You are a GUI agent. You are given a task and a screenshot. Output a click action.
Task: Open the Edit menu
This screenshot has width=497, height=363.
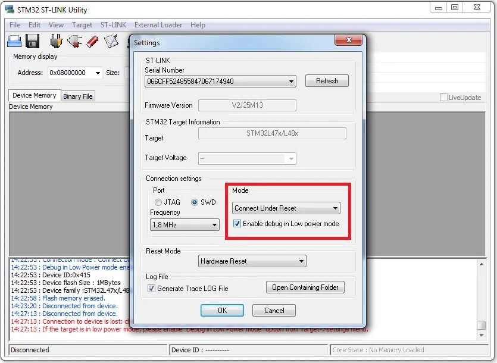(x=35, y=25)
